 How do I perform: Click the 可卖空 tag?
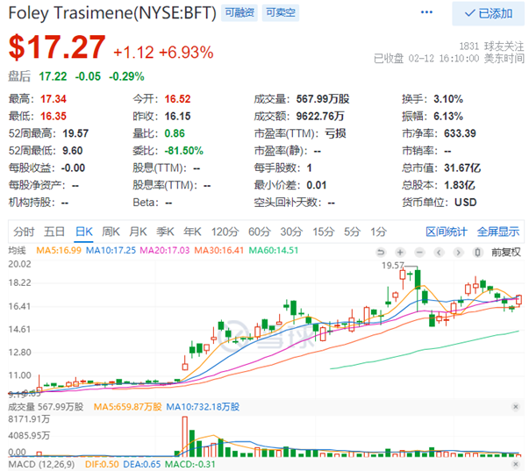tap(281, 13)
